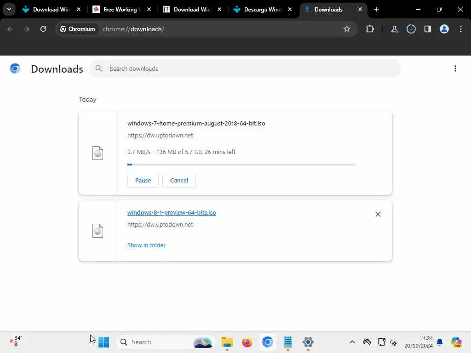Remove Windows 8.1 ISO from list
Viewport: 471px width, 353px height.
(x=378, y=214)
